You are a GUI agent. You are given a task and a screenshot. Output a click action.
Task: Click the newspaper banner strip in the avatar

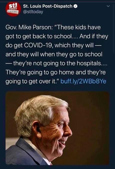pos(13,11)
